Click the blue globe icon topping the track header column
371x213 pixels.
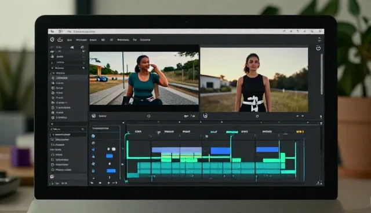93,136
